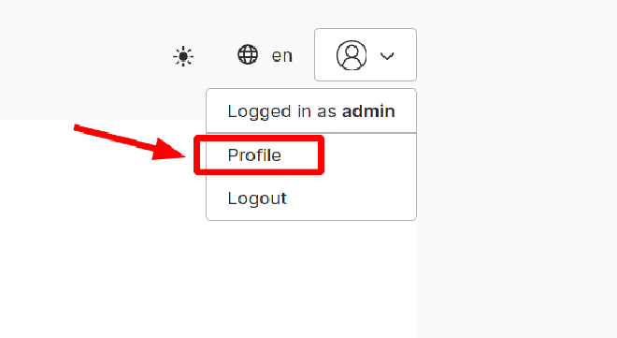This screenshot has width=617, height=338.
Task: Click the red arrow annotation's tip
Action: coord(183,156)
